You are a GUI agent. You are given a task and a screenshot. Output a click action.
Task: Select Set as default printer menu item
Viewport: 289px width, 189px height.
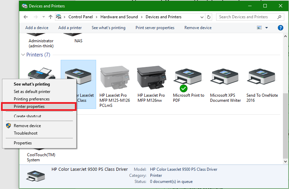pos(32,92)
